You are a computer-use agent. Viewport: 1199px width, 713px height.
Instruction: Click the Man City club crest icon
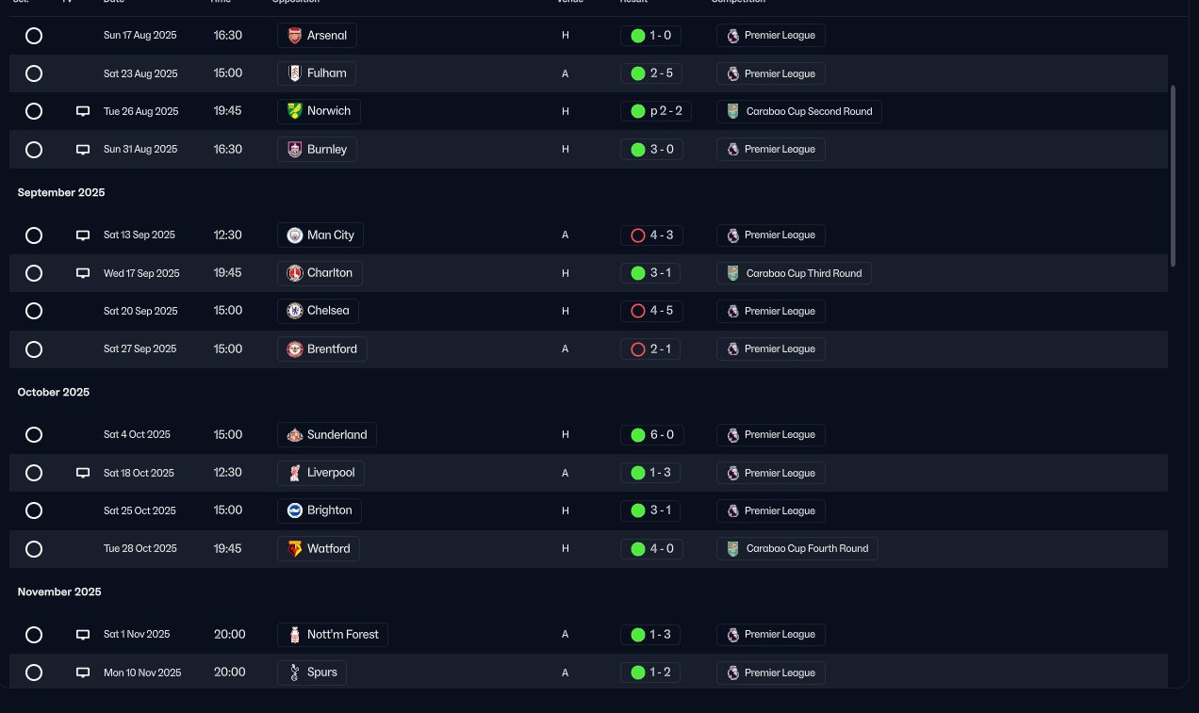pyautogui.click(x=295, y=235)
